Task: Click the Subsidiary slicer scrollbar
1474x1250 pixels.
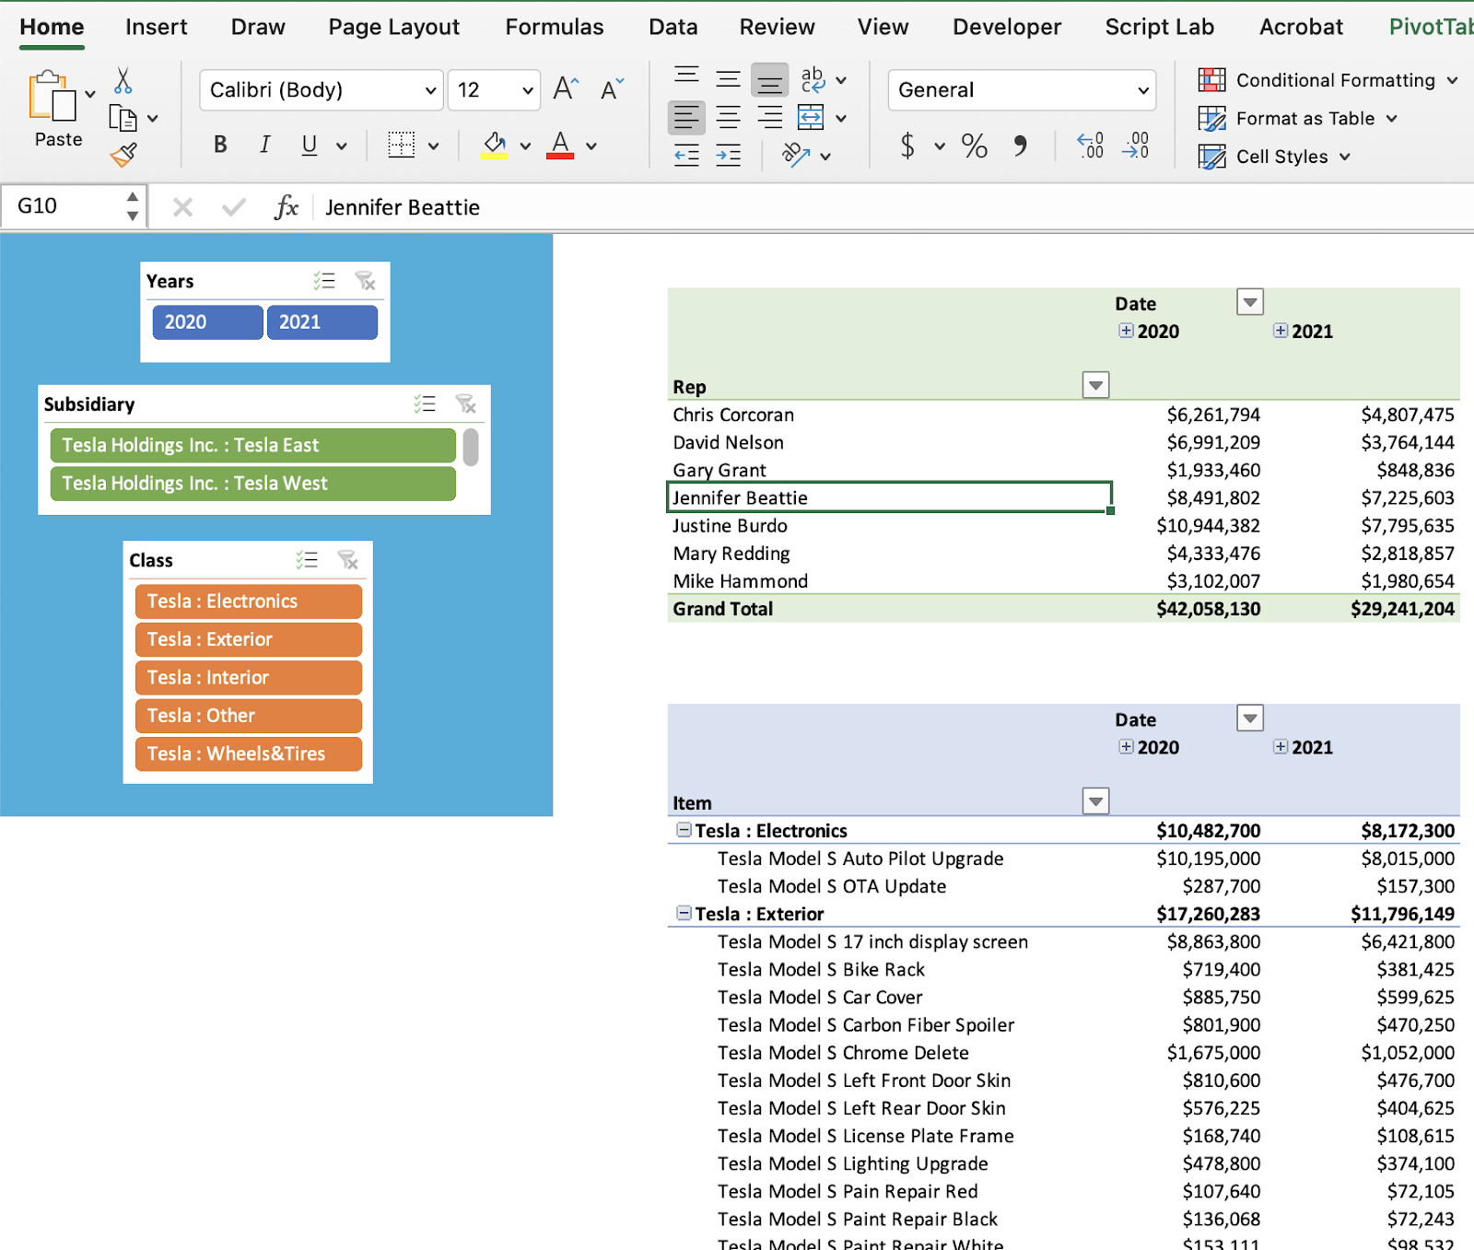Action: coord(471,448)
